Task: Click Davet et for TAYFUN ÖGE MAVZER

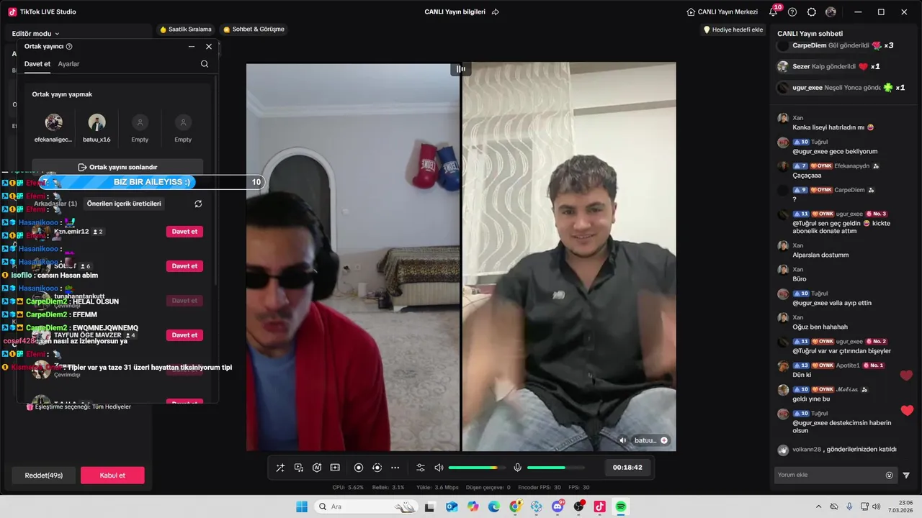Action: pyautogui.click(x=184, y=335)
